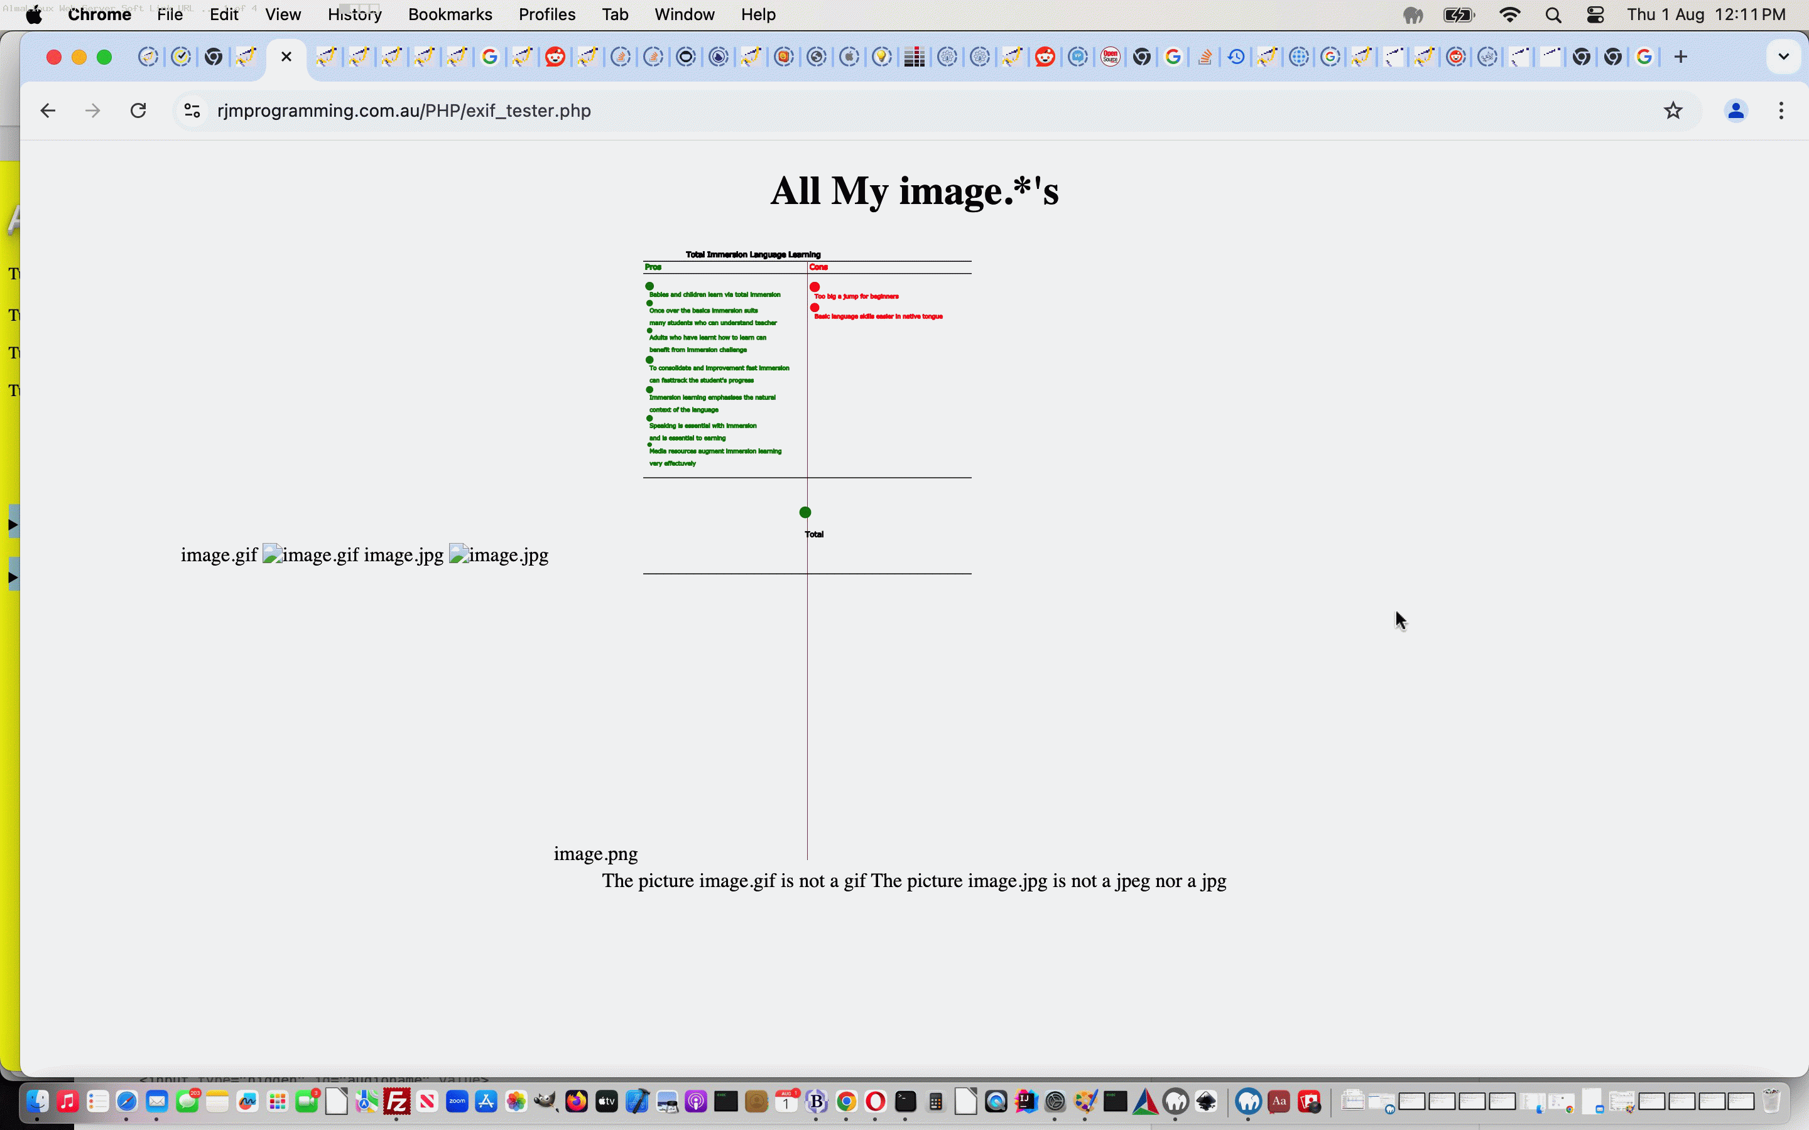Click the Bookmark this page star icon
The width and height of the screenshot is (1809, 1130).
1672,110
